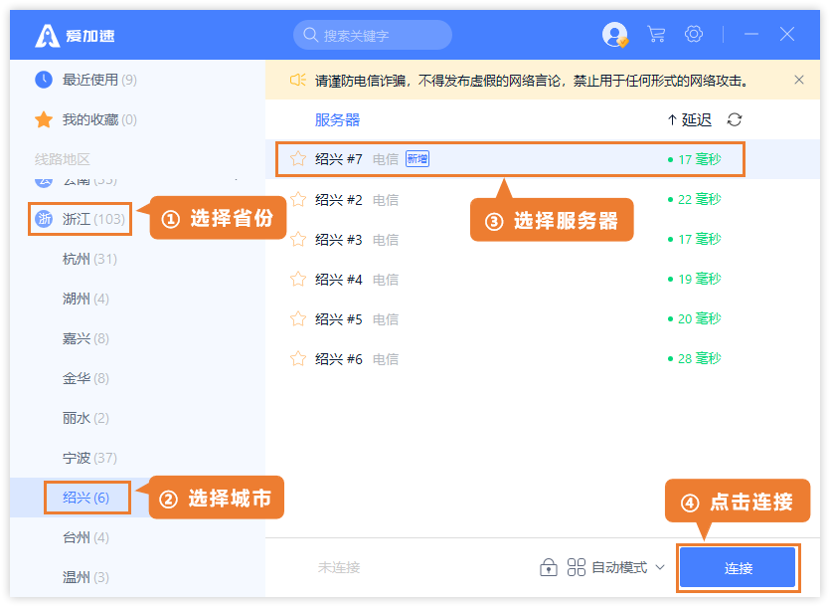The image size is (830, 607).
Task: Click the 22 毫秒 latency value
Action: tap(699, 199)
